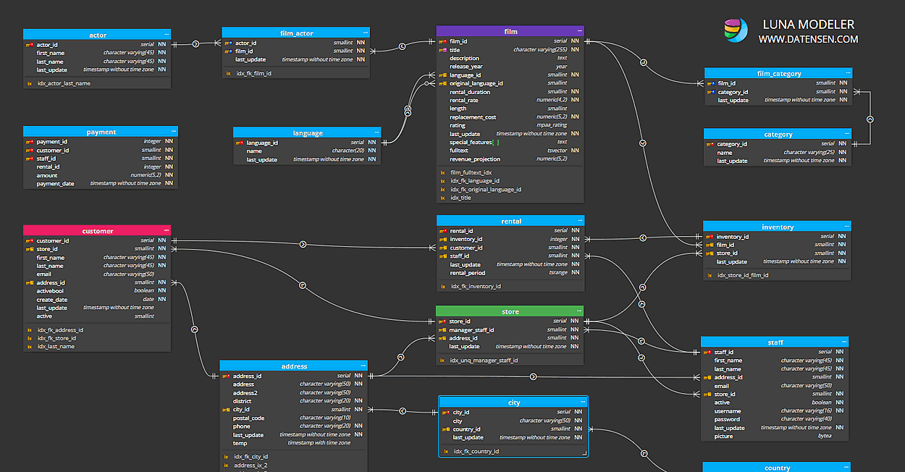Toggle the NN flag on the film title column

pyautogui.click(x=575, y=49)
